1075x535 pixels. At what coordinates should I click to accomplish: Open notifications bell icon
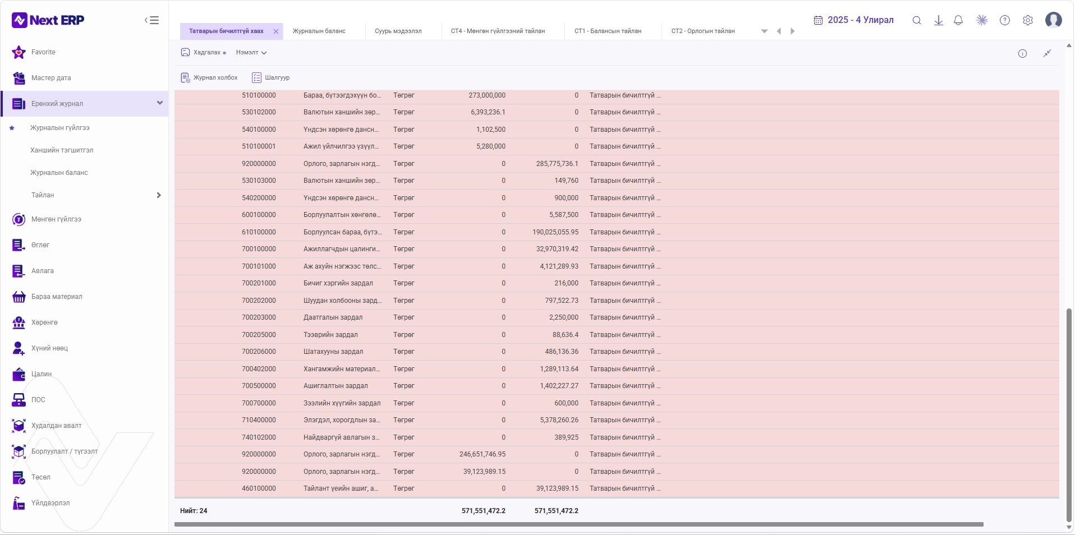coord(958,20)
